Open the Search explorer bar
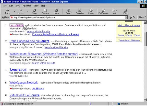The image size is (147, 106). (69, 12)
